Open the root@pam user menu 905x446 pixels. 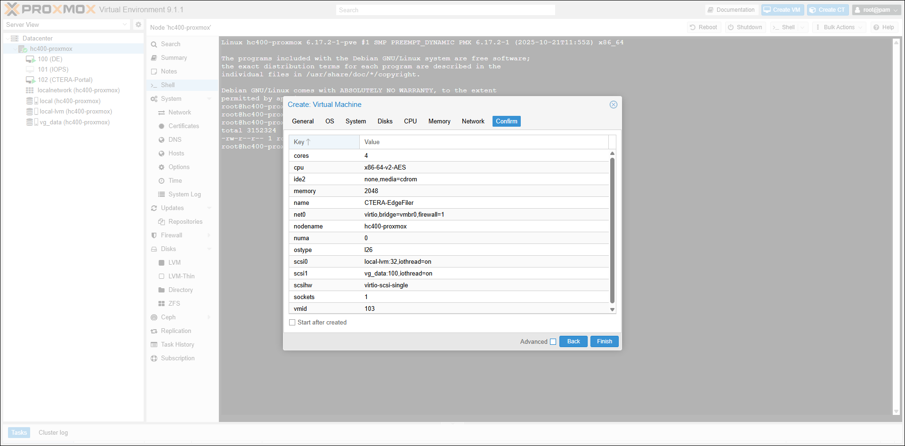tap(876, 10)
